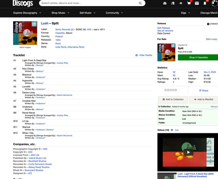Open Light From A Dead Star video title

[196, 175]
